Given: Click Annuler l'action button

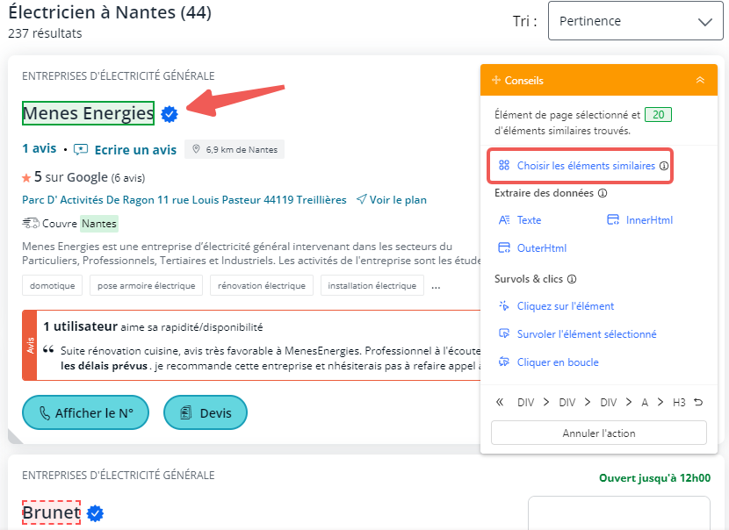Looking at the screenshot, I should click(598, 433).
